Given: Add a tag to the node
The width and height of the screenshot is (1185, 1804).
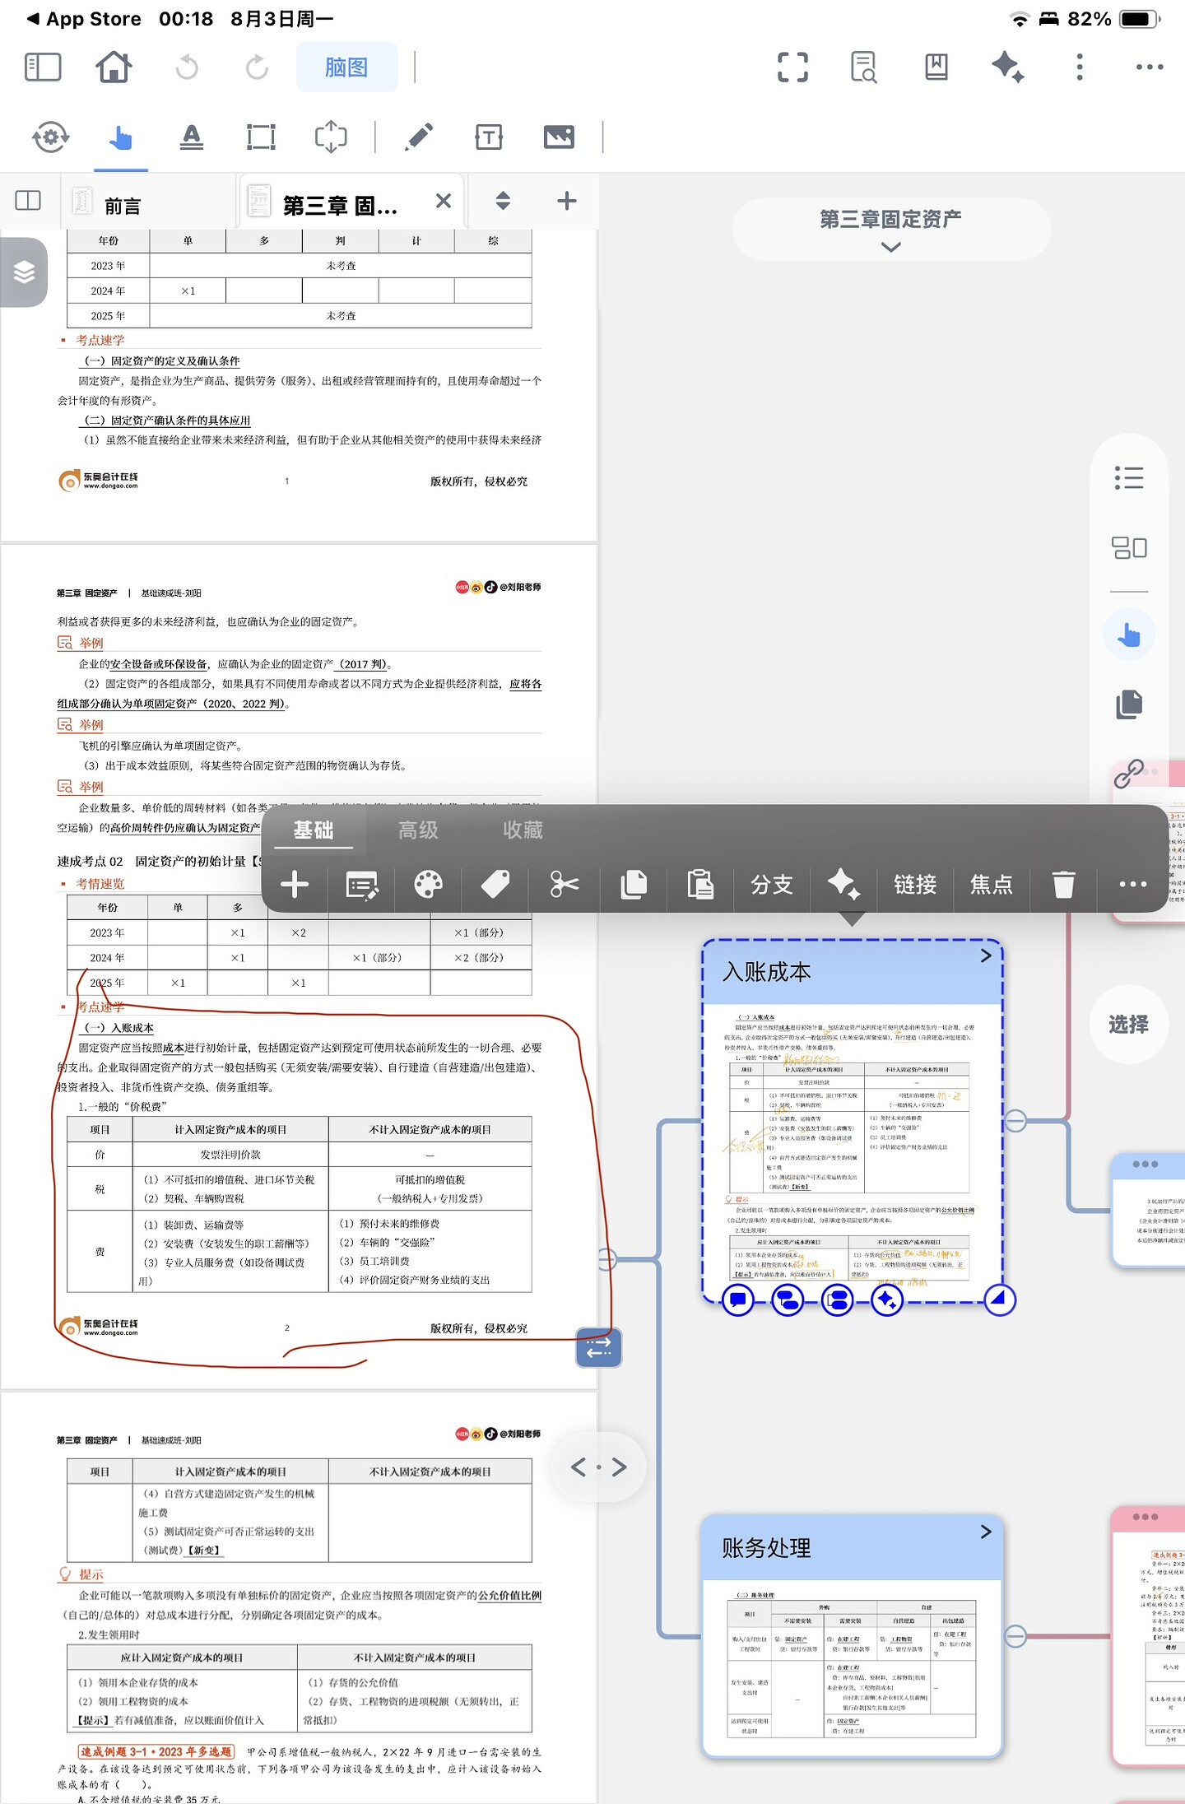Looking at the screenshot, I should point(495,886).
